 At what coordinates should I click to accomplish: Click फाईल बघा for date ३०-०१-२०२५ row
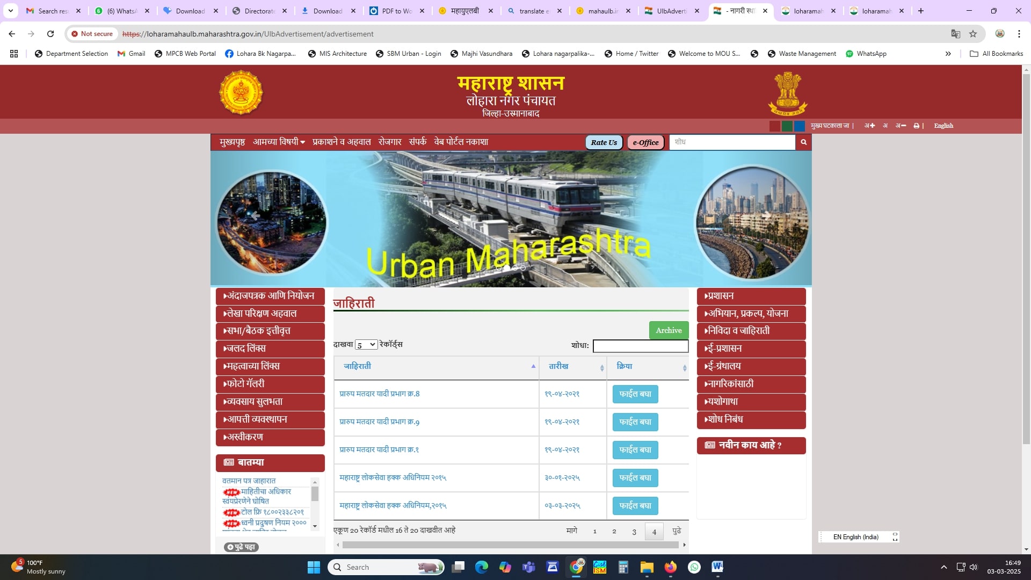635,478
